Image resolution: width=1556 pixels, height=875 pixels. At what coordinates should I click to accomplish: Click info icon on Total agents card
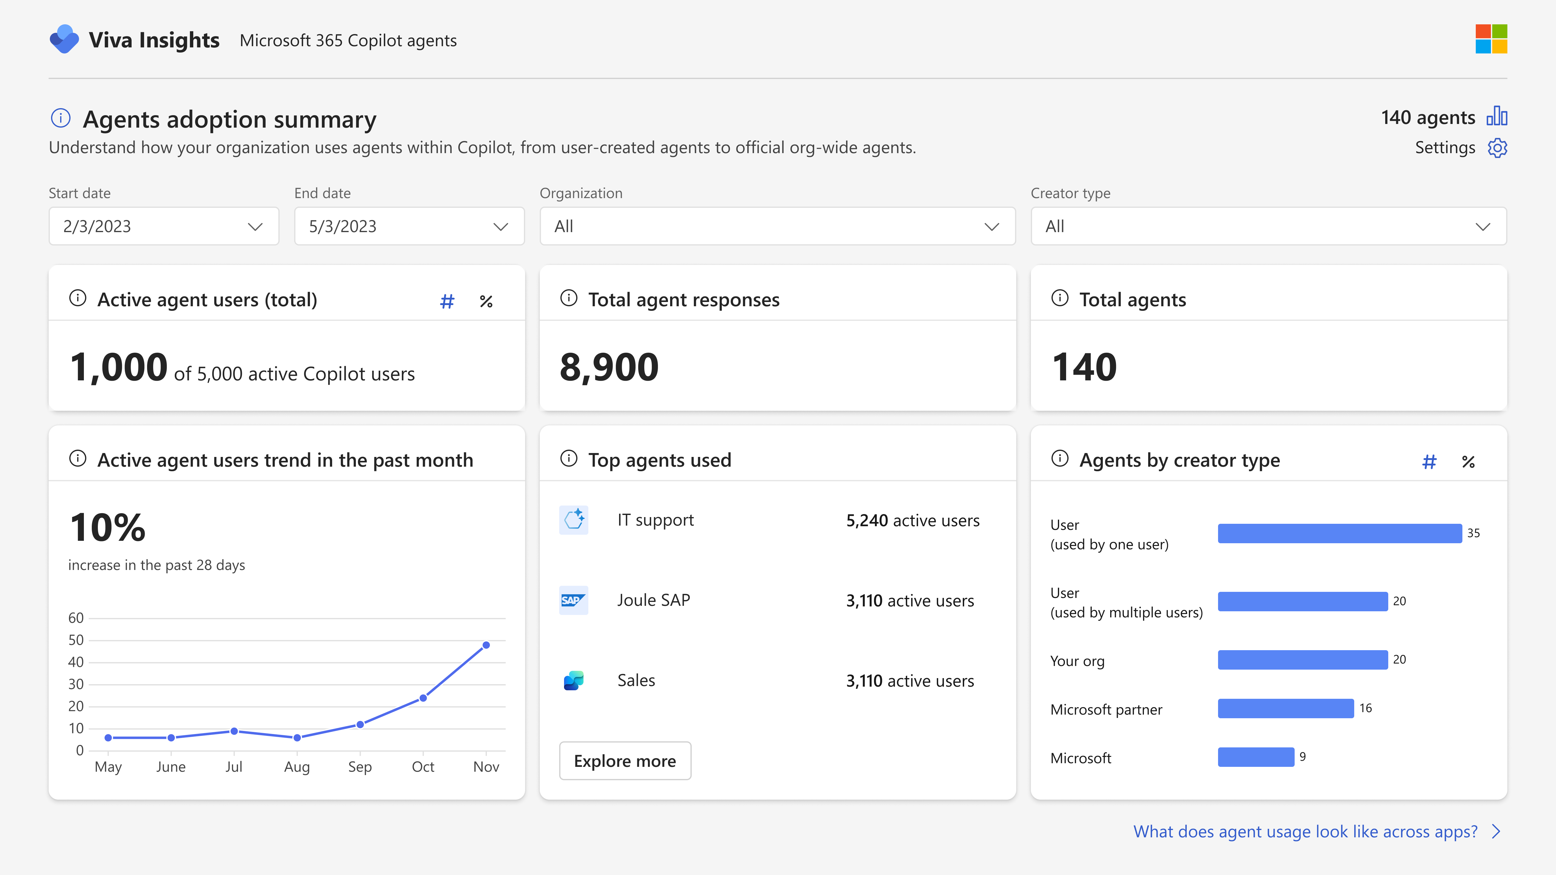coord(1060,298)
